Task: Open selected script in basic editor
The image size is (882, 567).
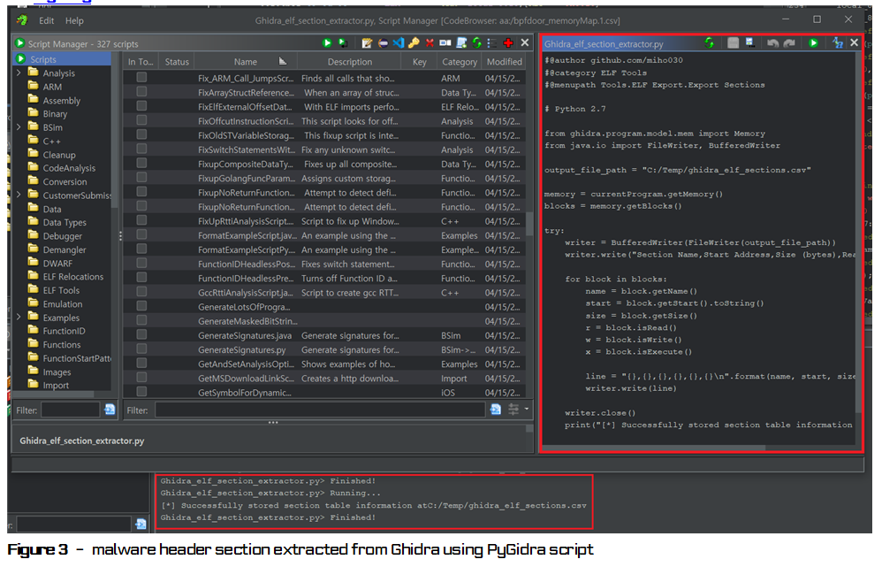Action: coord(367,43)
